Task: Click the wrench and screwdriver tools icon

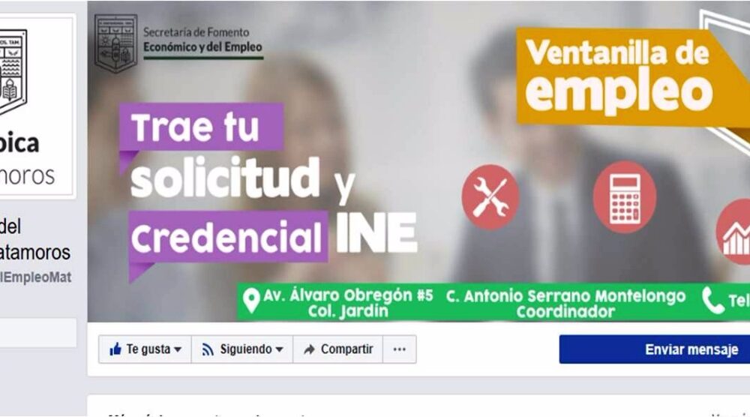Action: 490,197
